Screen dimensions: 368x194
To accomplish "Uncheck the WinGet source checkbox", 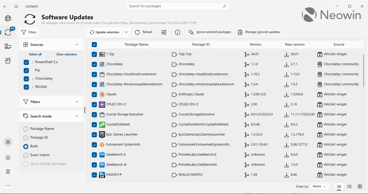I will point(26,87).
